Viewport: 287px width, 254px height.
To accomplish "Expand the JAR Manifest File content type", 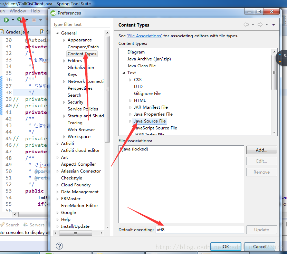I will (130, 107).
